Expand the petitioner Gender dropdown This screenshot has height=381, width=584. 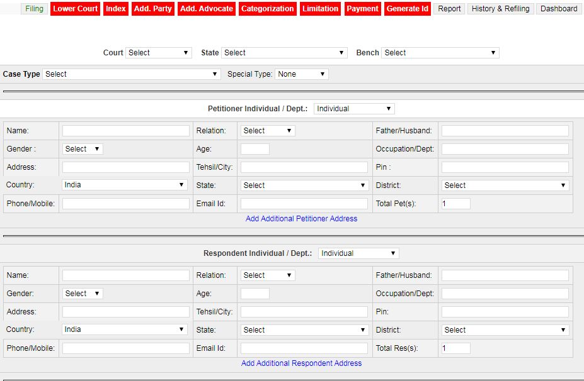tap(83, 149)
